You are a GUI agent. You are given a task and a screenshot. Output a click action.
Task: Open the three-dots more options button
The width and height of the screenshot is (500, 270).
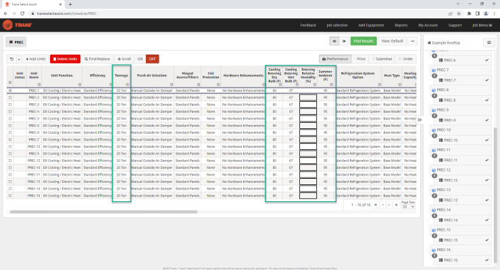[x=413, y=41]
